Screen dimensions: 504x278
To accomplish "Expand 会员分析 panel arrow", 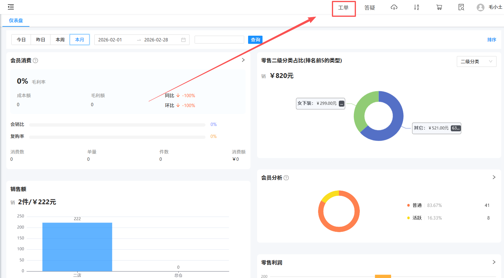I will 494,177.
